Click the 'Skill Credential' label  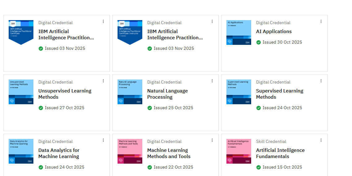[271, 141]
